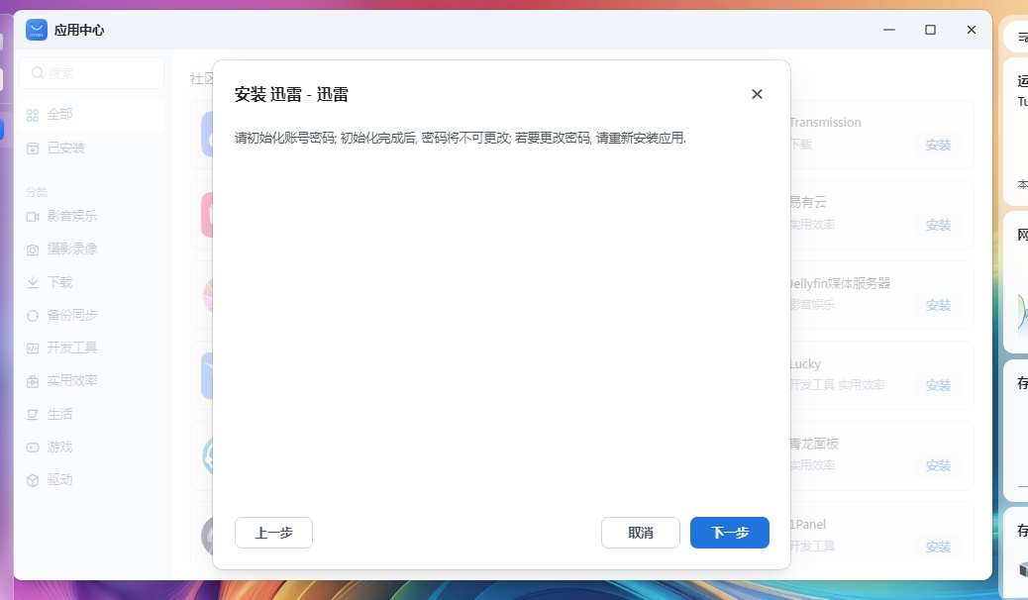Install the Transmission app
The image size is (1028, 600).
(938, 145)
